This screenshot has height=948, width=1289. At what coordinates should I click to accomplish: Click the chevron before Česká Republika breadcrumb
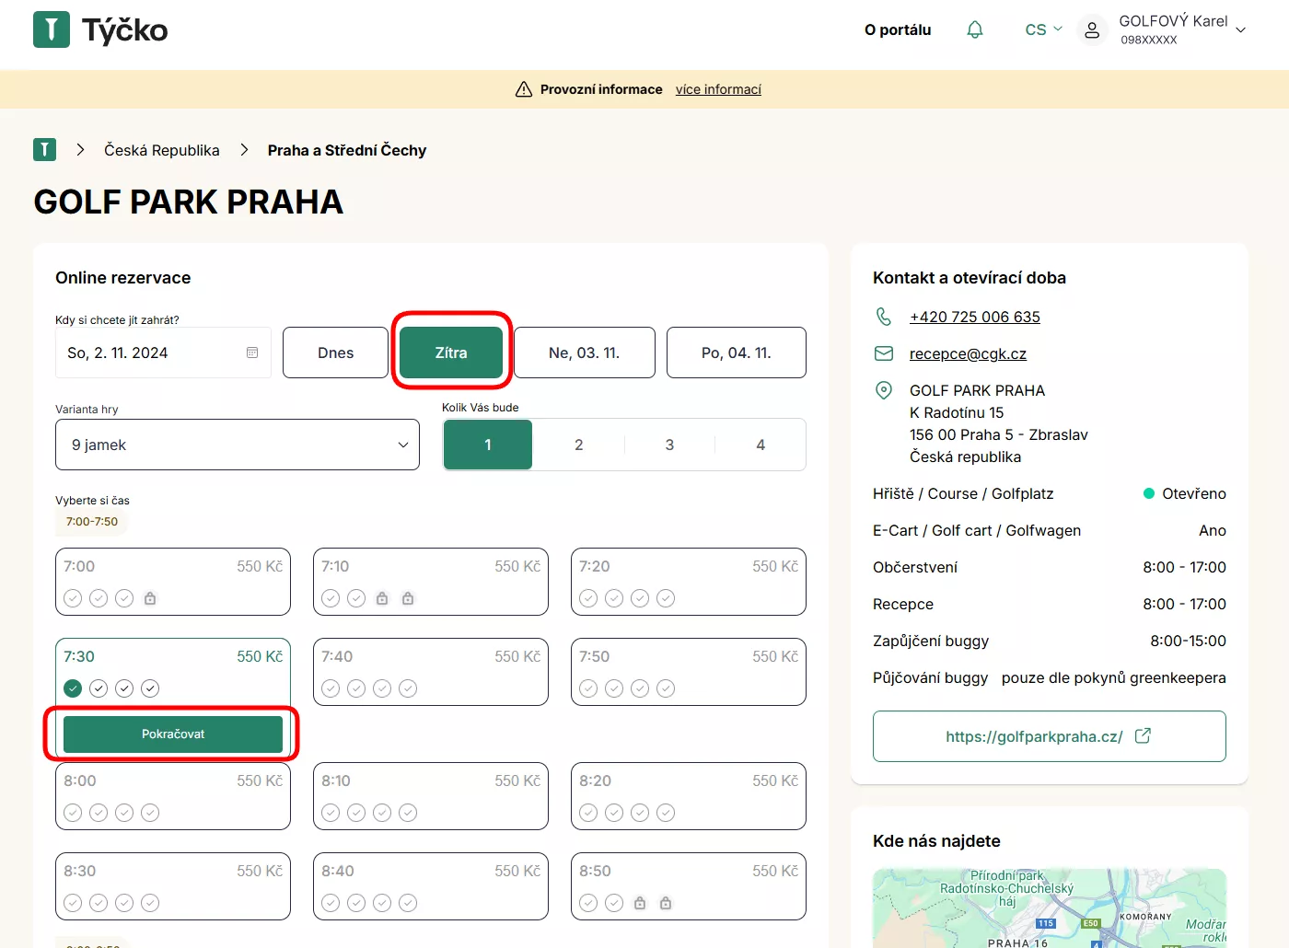[80, 149]
